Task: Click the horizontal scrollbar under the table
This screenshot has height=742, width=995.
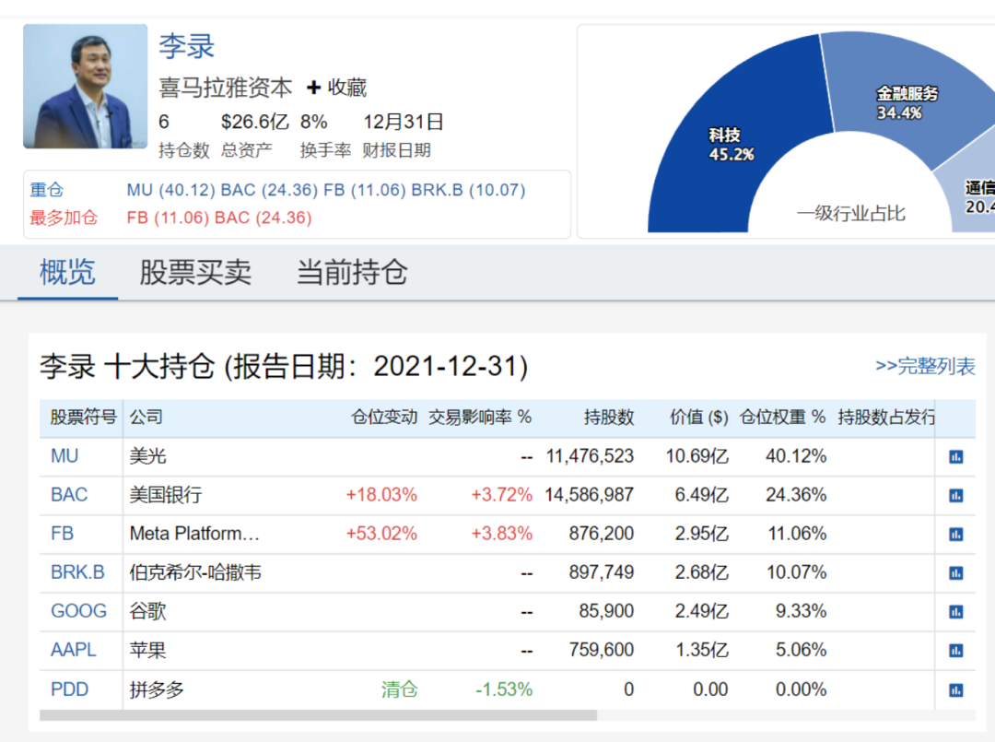Action: point(318,715)
